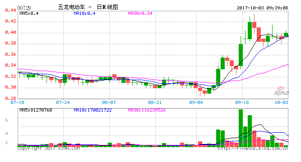Click the 0.32 price axis label
This screenshot has width=301, height=162.
[x=10, y=76]
